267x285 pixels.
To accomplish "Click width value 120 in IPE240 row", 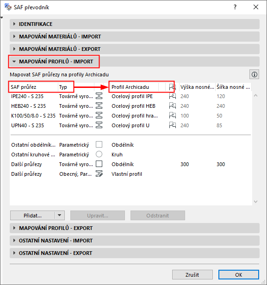I will pos(221,96).
